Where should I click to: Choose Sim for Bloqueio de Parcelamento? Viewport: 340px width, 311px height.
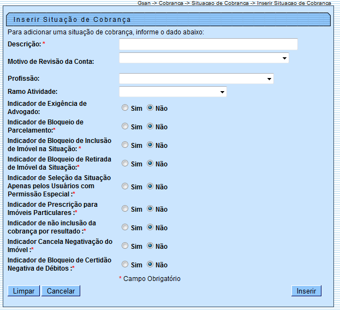pos(125,127)
